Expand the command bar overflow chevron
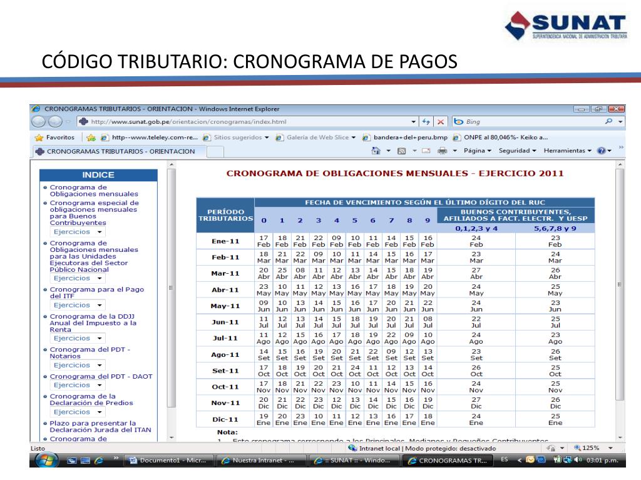 click(621, 147)
